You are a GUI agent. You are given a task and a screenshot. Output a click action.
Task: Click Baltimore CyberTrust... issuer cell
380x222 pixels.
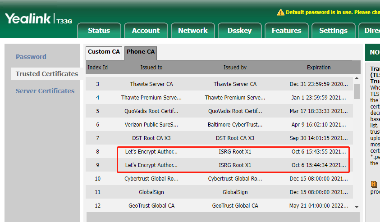point(235,125)
